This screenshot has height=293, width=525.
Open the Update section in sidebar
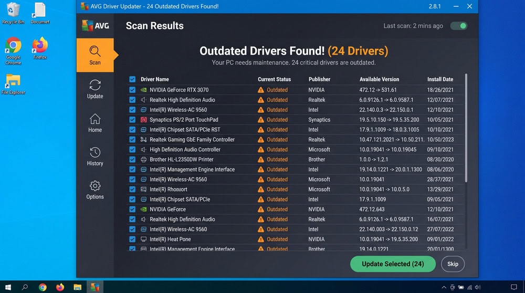(95, 89)
